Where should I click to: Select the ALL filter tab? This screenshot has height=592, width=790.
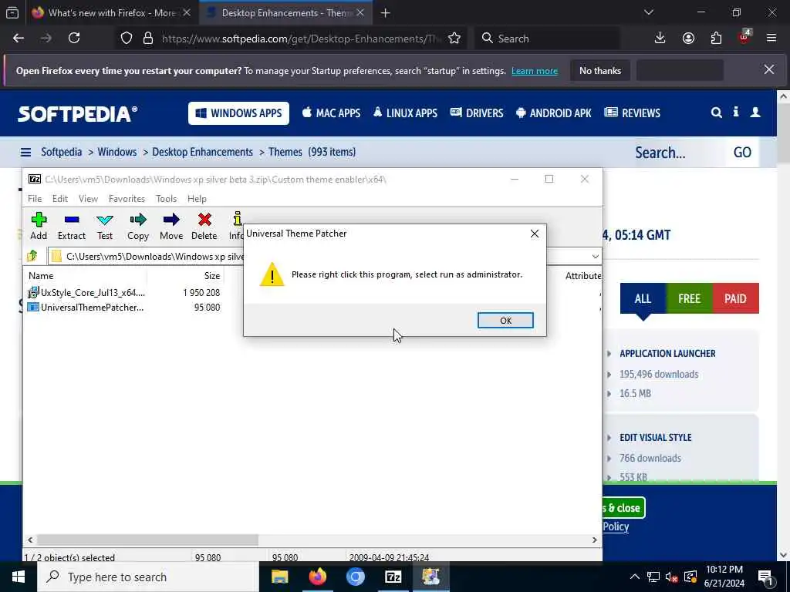coord(643,298)
